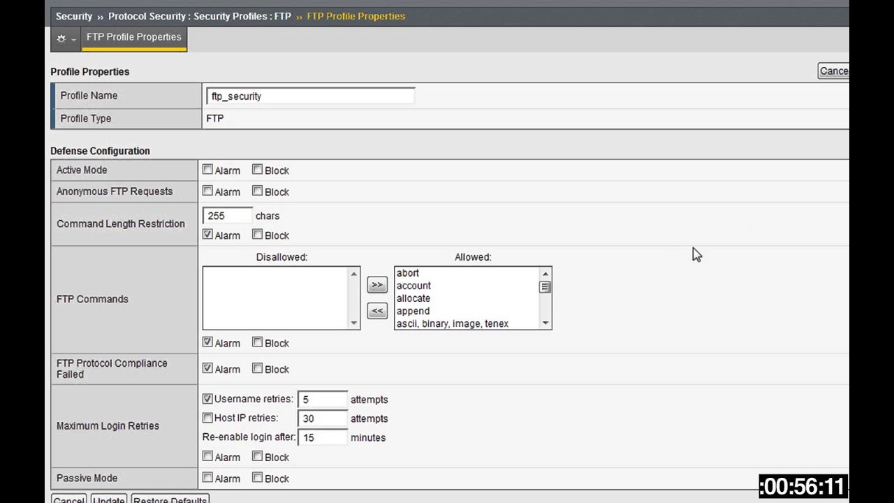
Task: Click the Profile Name input field
Action: coord(310,96)
